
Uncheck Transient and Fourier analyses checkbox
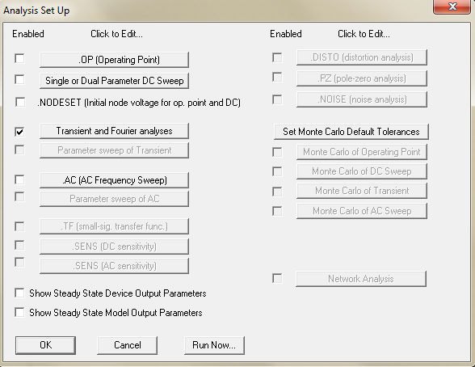coord(19,132)
